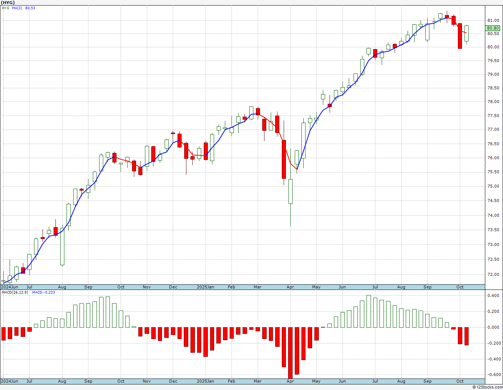Select the 72.00 price axis label
The height and width of the screenshot is (390, 503).
(493, 274)
